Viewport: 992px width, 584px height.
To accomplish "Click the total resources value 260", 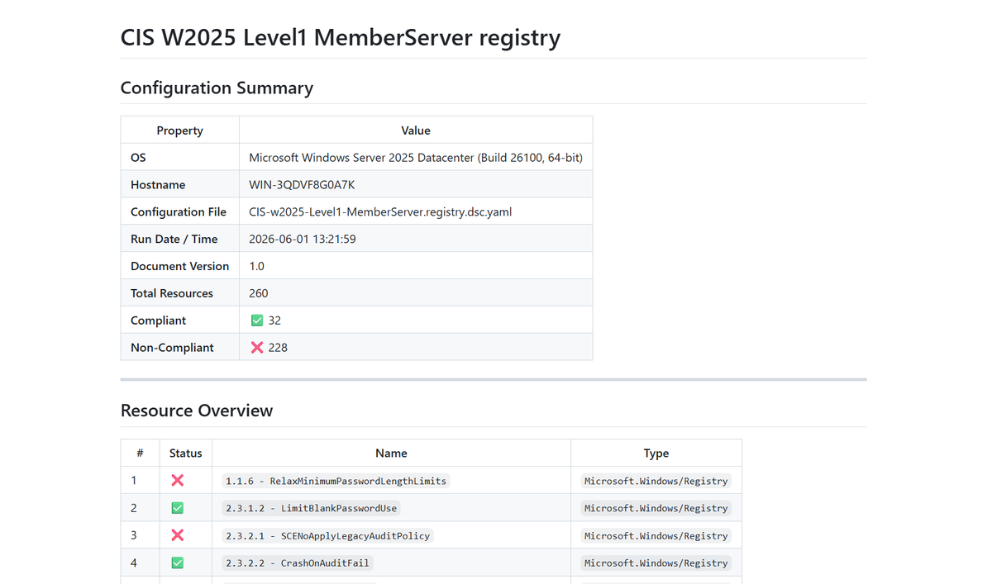I will click(x=259, y=293).
